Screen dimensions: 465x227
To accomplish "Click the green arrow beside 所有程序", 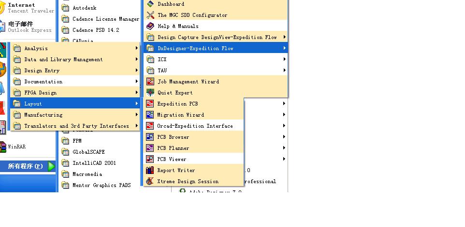I will 51,166.
